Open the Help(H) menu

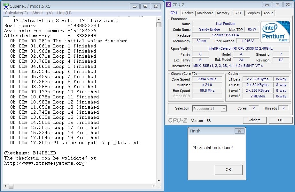pyautogui.click(x=64, y=13)
